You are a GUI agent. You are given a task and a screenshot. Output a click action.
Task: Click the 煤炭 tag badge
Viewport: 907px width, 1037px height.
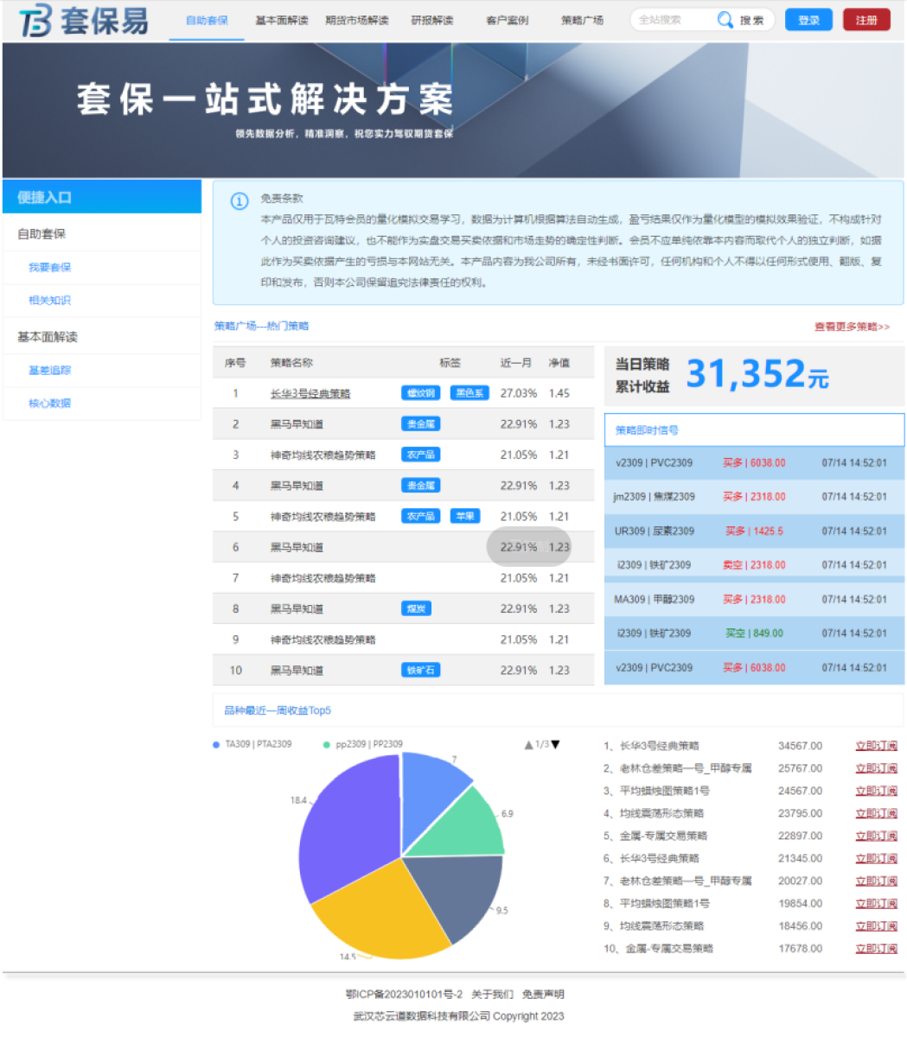(x=416, y=609)
